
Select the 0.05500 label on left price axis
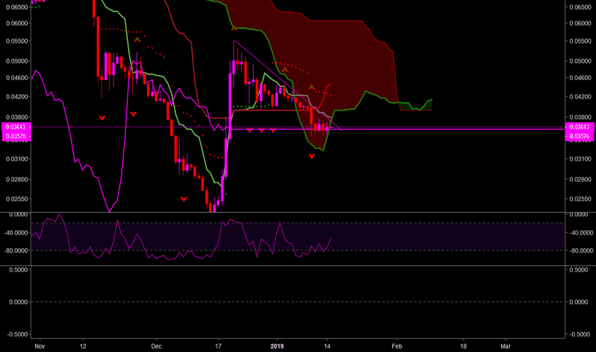17,41
